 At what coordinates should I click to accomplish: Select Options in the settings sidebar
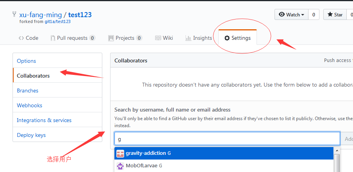[x=27, y=61]
